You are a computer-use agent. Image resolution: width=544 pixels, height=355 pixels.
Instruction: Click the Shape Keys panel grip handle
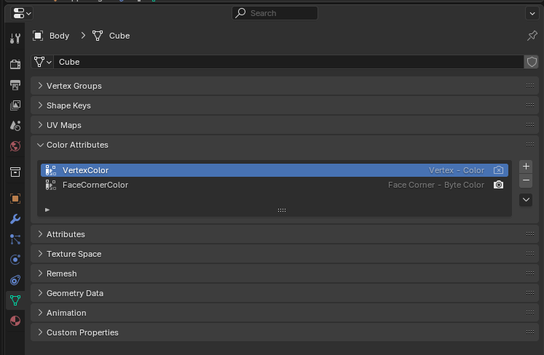[529, 105]
